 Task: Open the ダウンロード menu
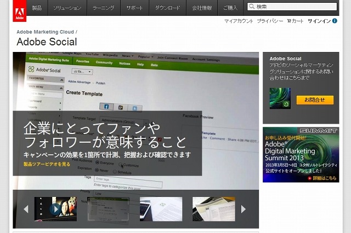tap(167, 8)
